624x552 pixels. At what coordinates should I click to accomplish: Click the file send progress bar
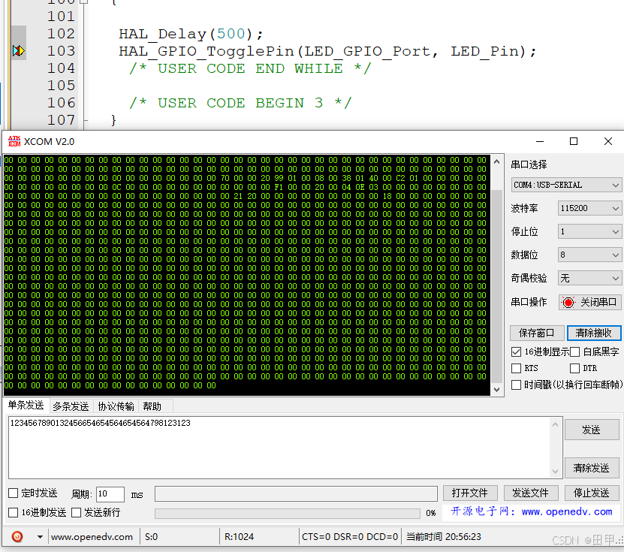click(288, 514)
